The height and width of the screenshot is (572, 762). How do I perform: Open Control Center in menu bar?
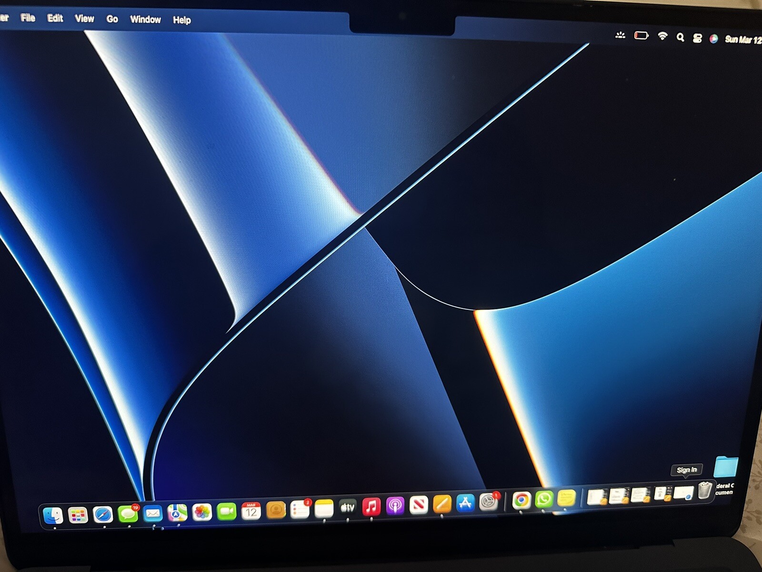point(697,38)
